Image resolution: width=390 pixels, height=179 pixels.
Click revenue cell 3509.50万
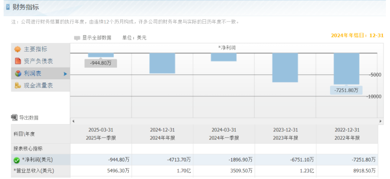click(224, 171)
